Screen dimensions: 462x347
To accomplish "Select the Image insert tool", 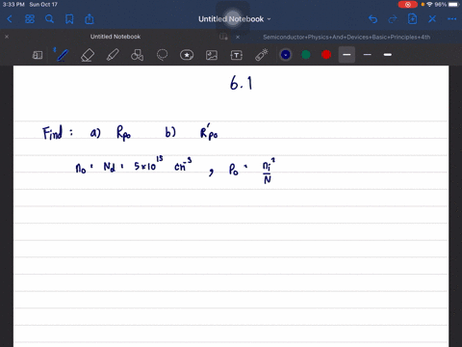I will 212,55.
